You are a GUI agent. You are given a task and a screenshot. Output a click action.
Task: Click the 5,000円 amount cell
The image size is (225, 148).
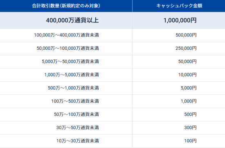tap(179, 88)
